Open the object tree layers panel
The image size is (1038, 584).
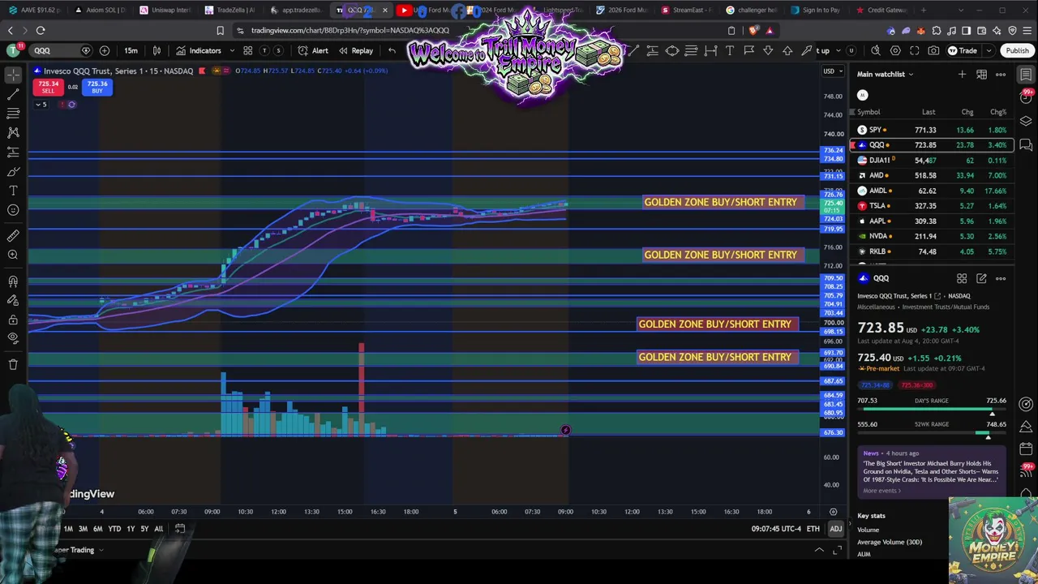click(1026, 121)
